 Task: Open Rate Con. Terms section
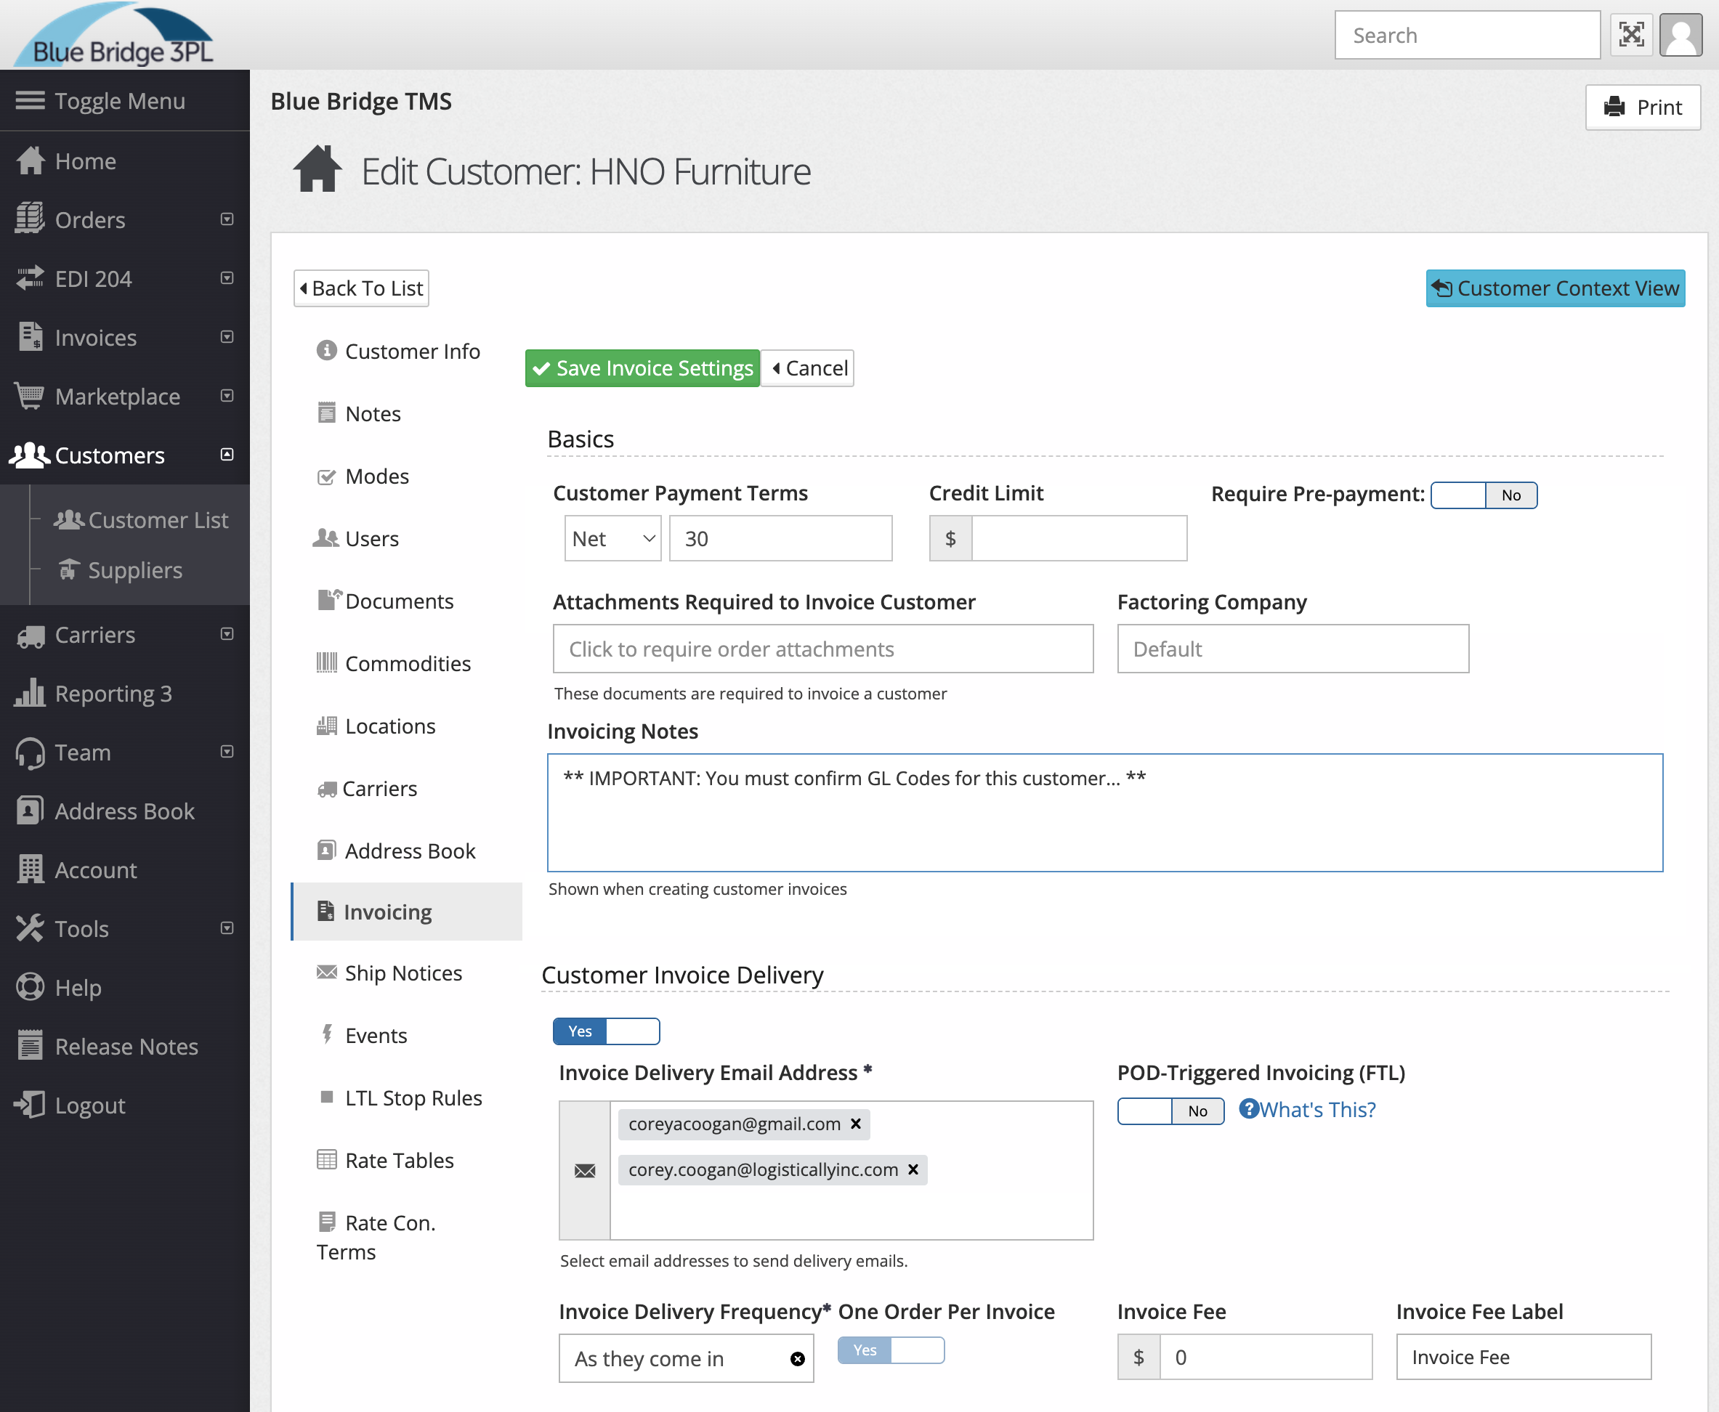(376, 1237)
